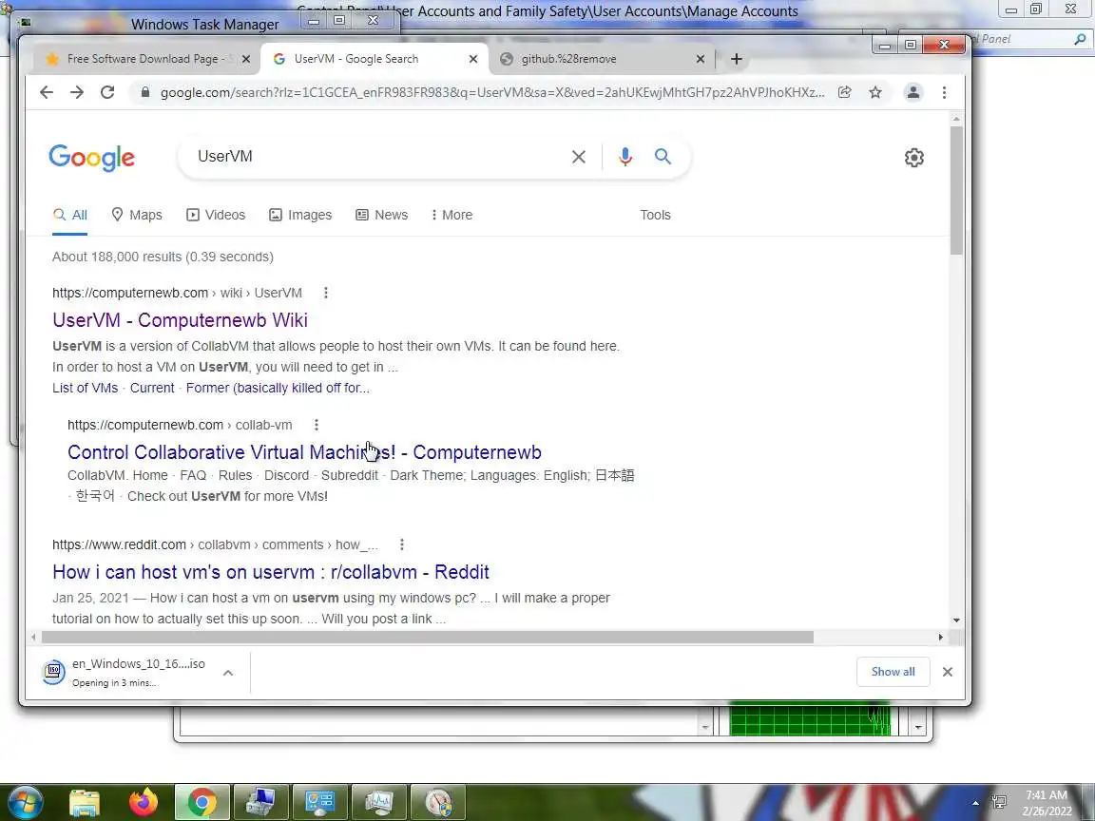Open the Tools search options
Viewport: 1095px width, 821px height.
pyautogui.click(x=655, y=215)
